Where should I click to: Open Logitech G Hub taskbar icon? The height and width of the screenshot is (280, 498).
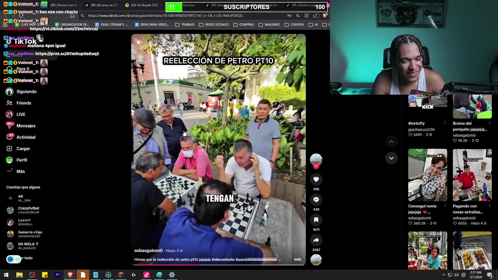[134, 275]
